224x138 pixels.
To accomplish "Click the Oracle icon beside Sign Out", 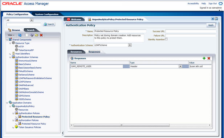I will coord(220,3).
